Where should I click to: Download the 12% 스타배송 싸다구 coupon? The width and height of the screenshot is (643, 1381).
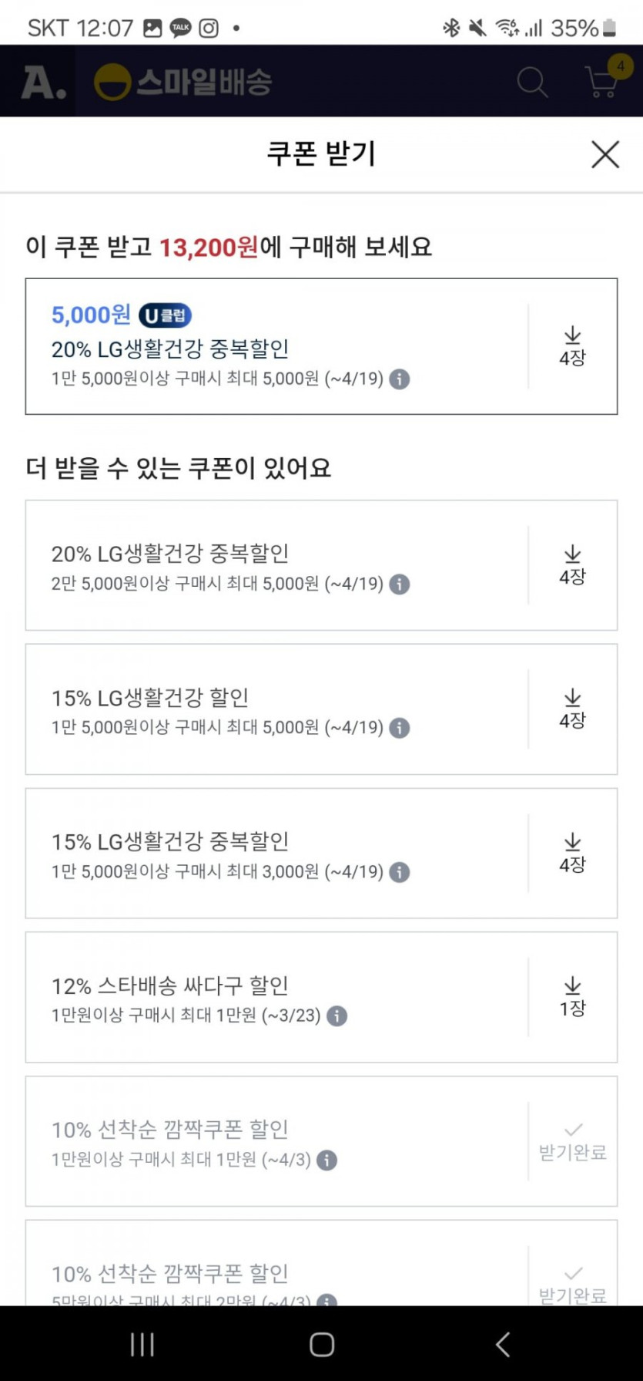572,997
